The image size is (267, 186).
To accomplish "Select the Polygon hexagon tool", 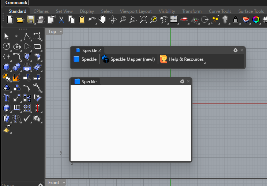I will [x=7, y=57].
